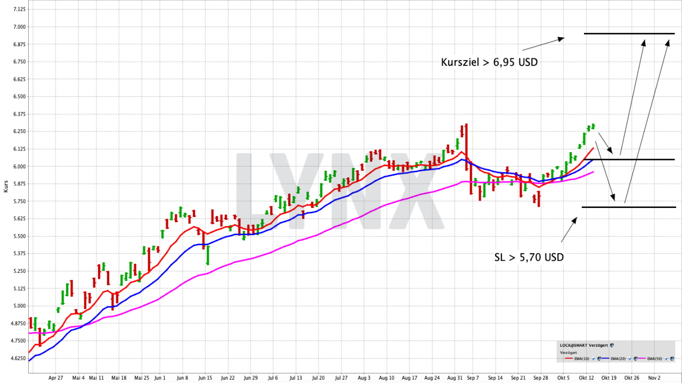Click the LOCK@SMART Verzögert legend title
The height and width of the screenshot is (383, 682).
584,345
